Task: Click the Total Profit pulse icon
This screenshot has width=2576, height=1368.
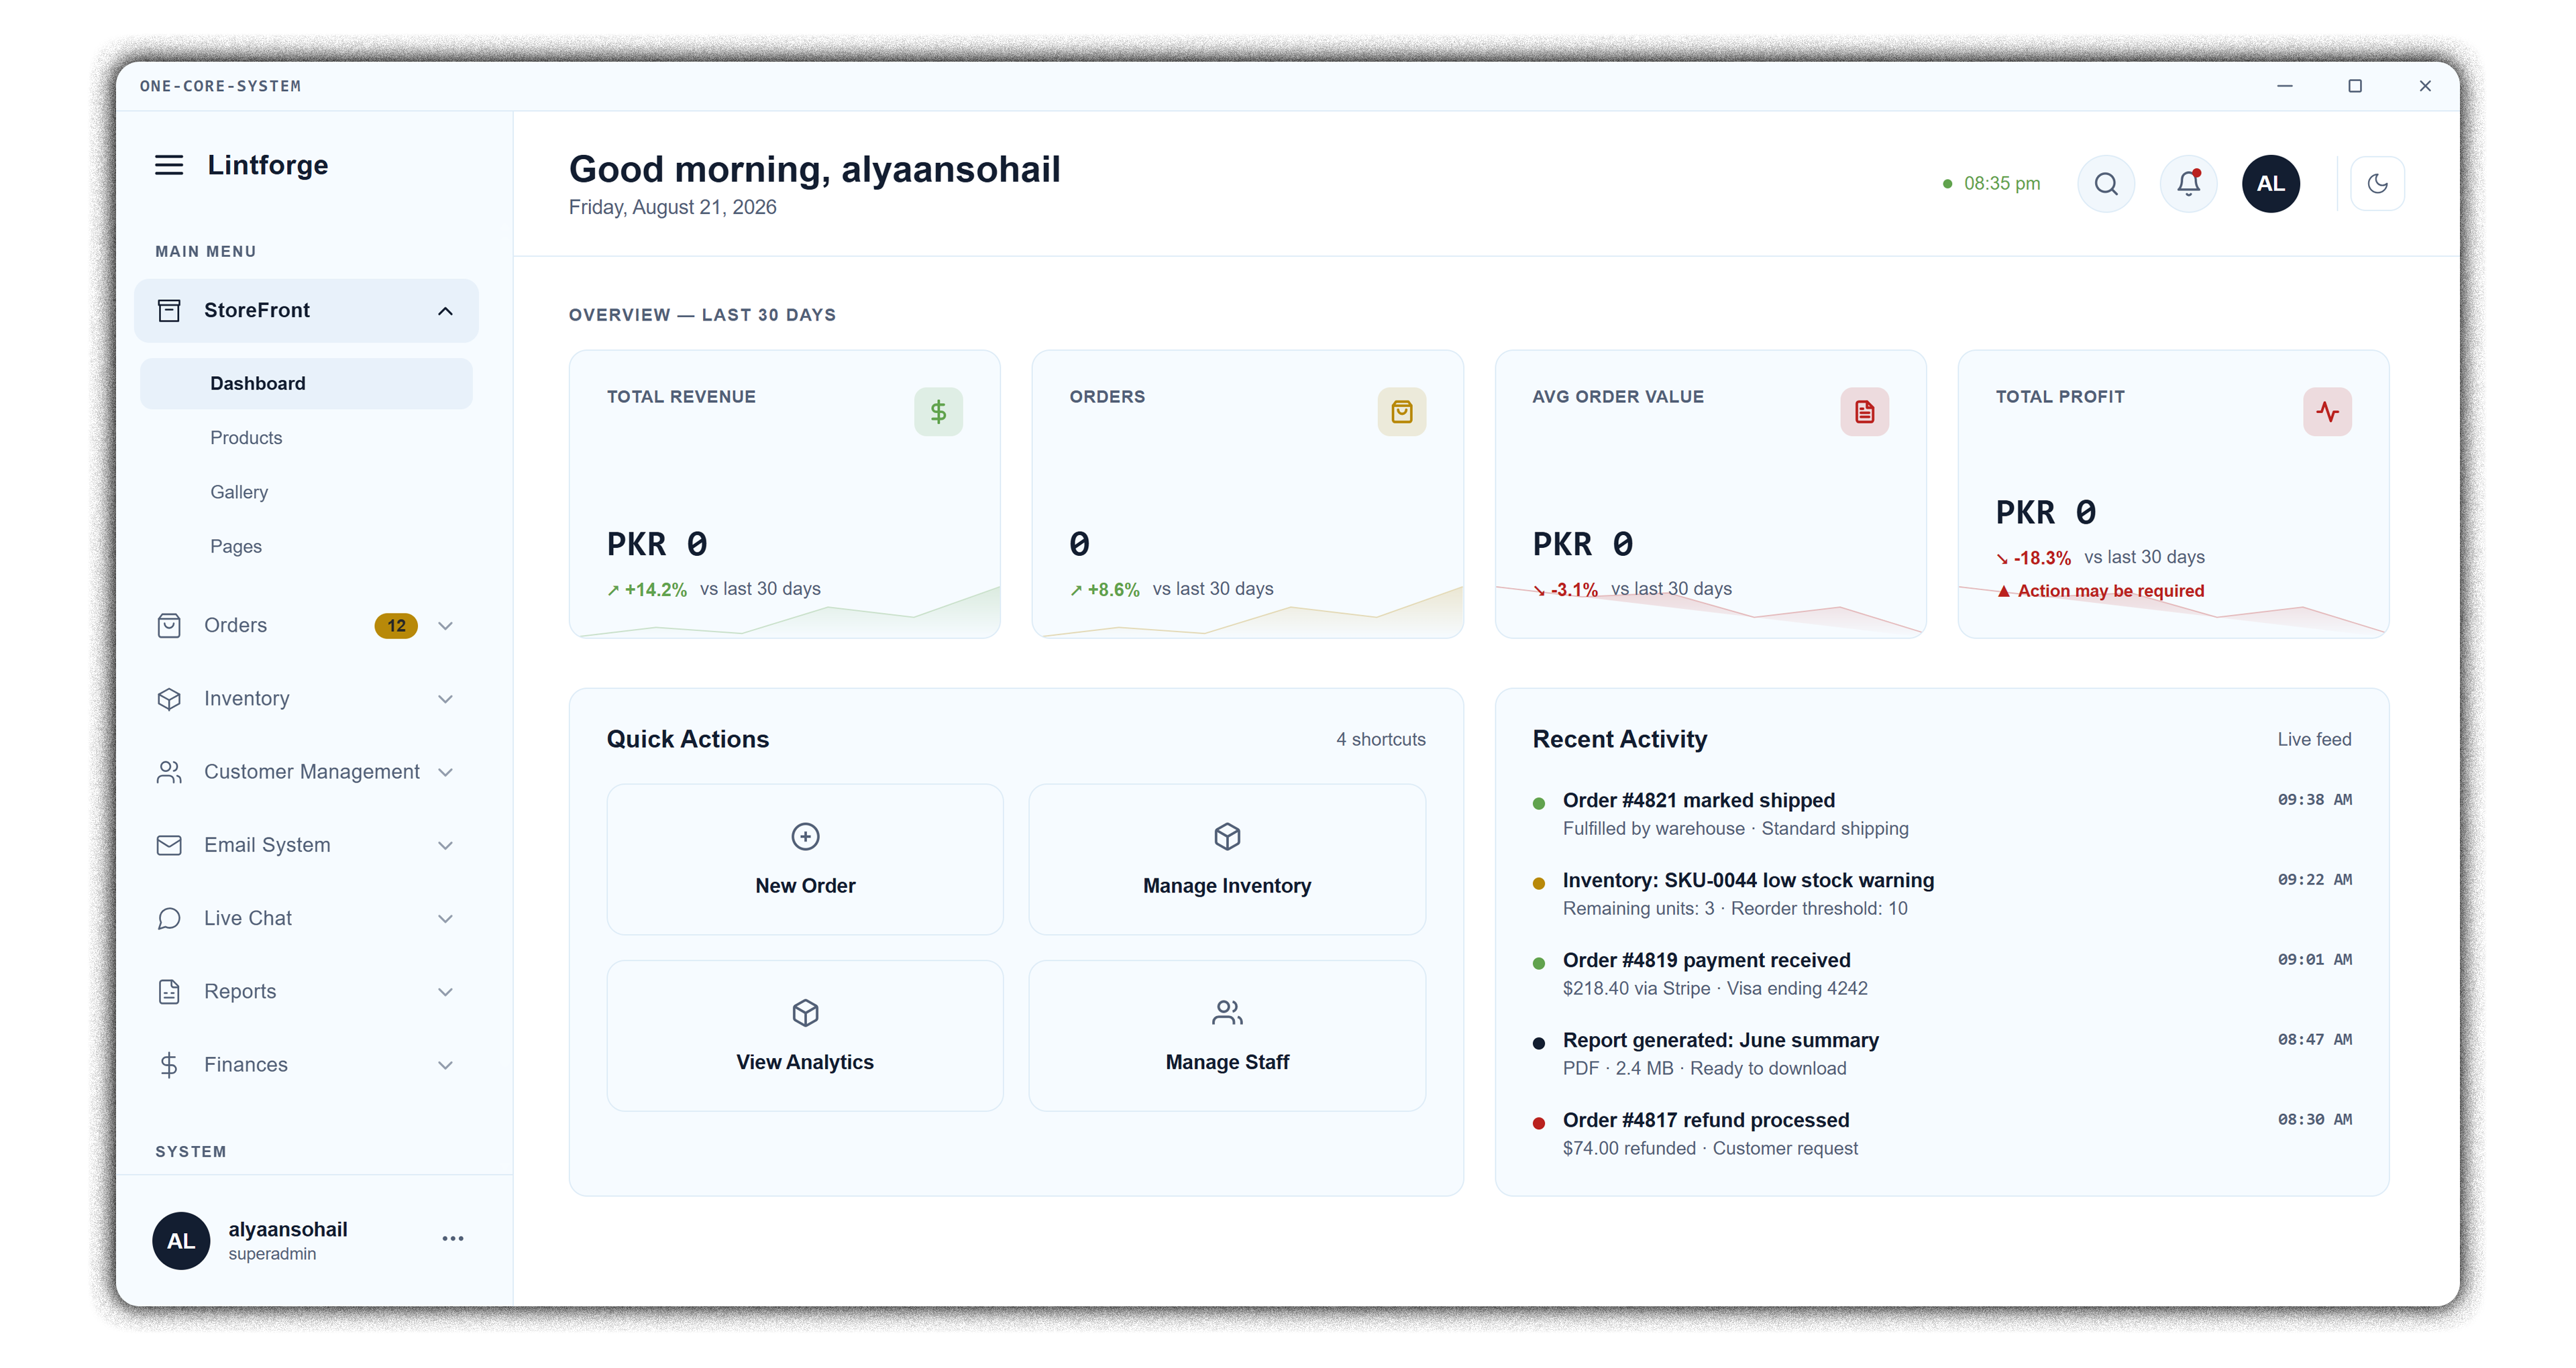Action: tap(2327, 412)
